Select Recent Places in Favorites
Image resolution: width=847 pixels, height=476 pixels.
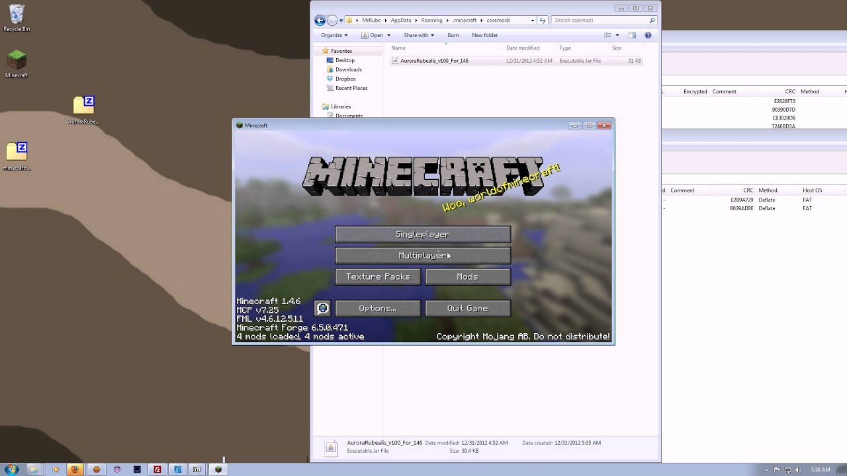click(351, 88)
